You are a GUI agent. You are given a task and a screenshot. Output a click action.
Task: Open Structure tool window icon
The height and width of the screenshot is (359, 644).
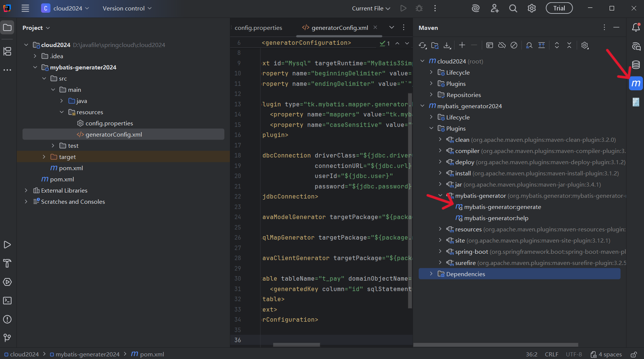pos(7,51)
